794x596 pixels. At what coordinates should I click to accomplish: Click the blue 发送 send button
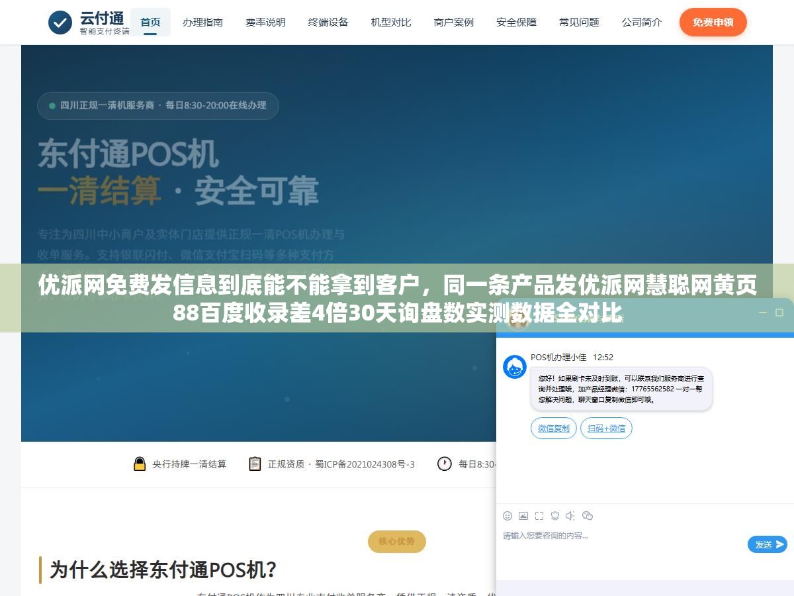[768, 544]
